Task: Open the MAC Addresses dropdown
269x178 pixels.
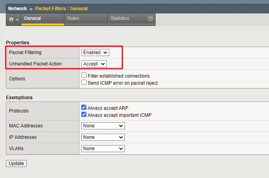Action: click(x=103, y=126)
